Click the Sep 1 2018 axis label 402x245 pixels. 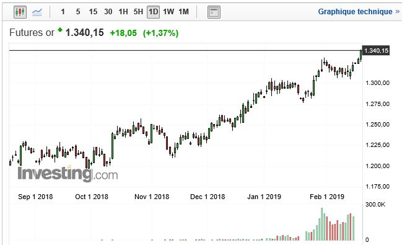[35, 197]
